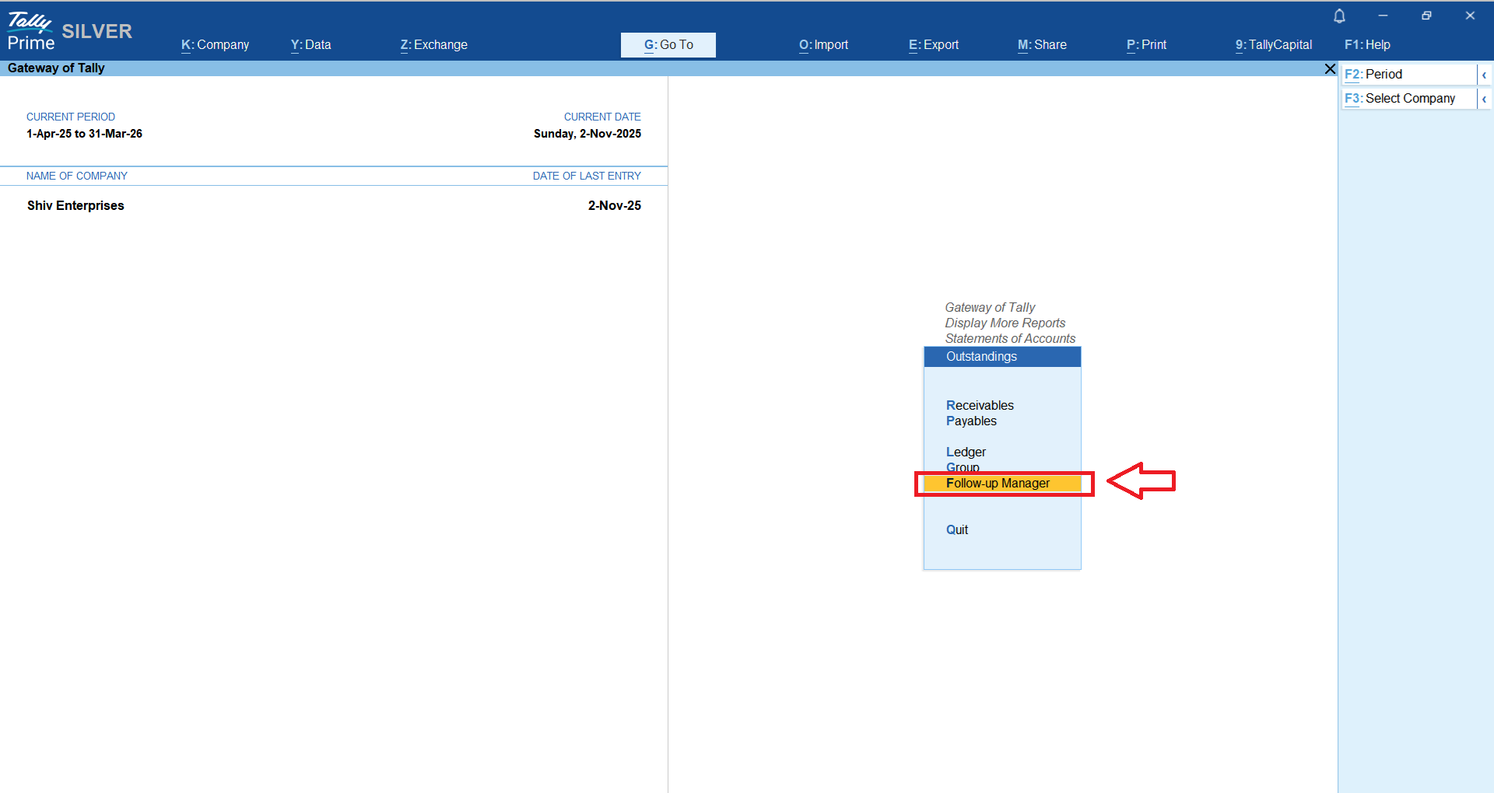Expand the chevron beside F3 Select Company

[x=1484, y=99]
